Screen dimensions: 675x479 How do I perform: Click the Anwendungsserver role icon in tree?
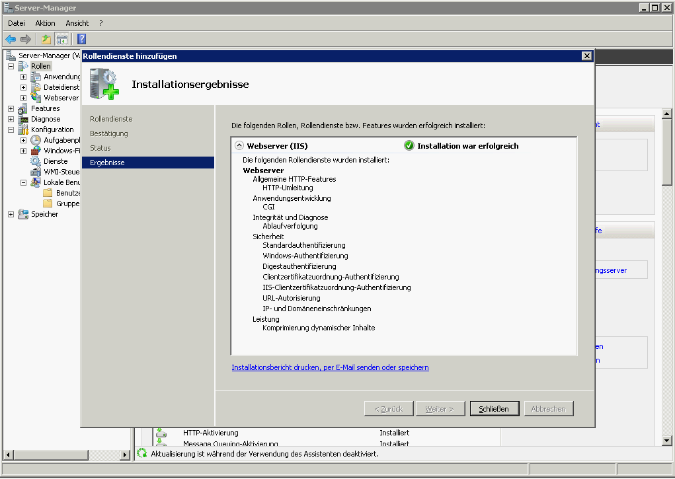click(x=36, y=77)
